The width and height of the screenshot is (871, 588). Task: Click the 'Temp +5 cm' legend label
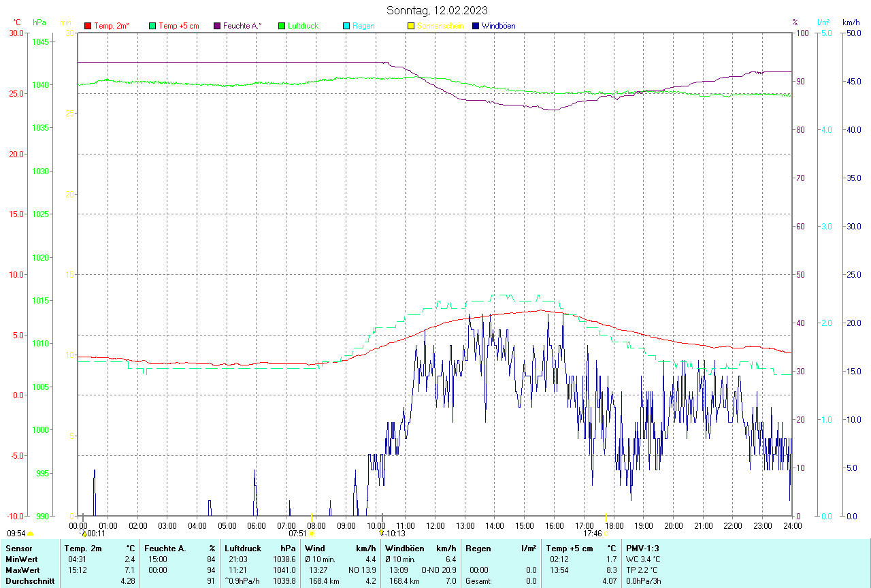[179, 26]
